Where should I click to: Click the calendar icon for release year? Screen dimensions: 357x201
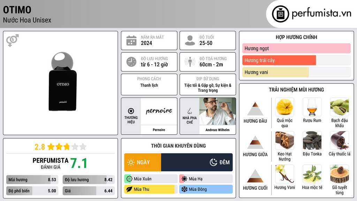click(x=131, y=40)
